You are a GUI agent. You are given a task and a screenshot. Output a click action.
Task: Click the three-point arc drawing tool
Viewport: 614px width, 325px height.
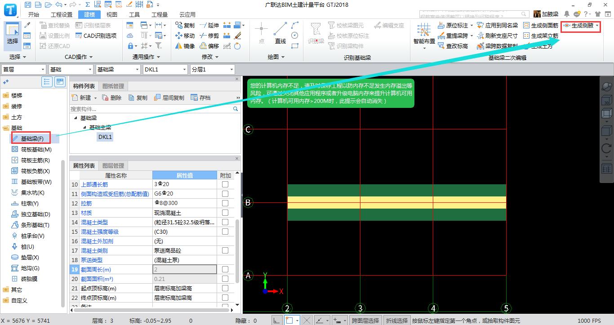[x=295, y=25]
